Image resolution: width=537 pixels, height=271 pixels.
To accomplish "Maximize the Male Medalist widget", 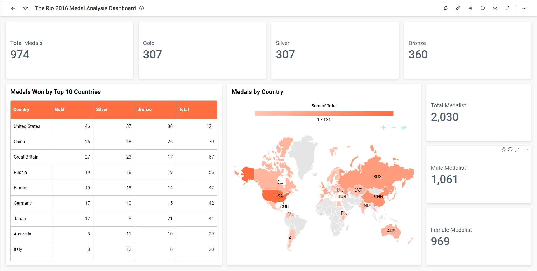I will click(x=517, y=150).
